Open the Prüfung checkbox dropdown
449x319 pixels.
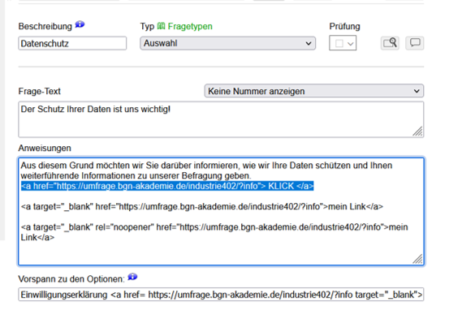(x=343, y=43)
